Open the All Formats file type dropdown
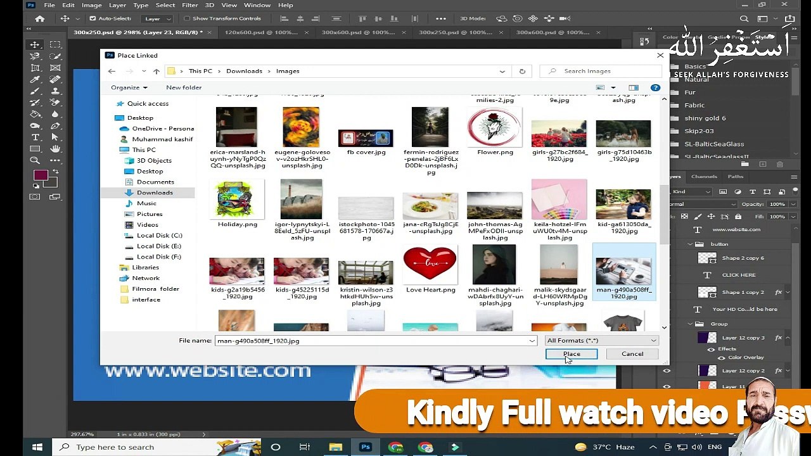The width and height of the screenshot is (811, 456). point(601,341)
